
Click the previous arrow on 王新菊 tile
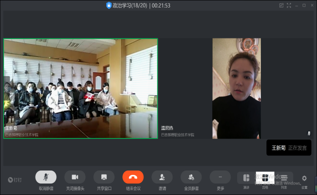coord(7,88)
